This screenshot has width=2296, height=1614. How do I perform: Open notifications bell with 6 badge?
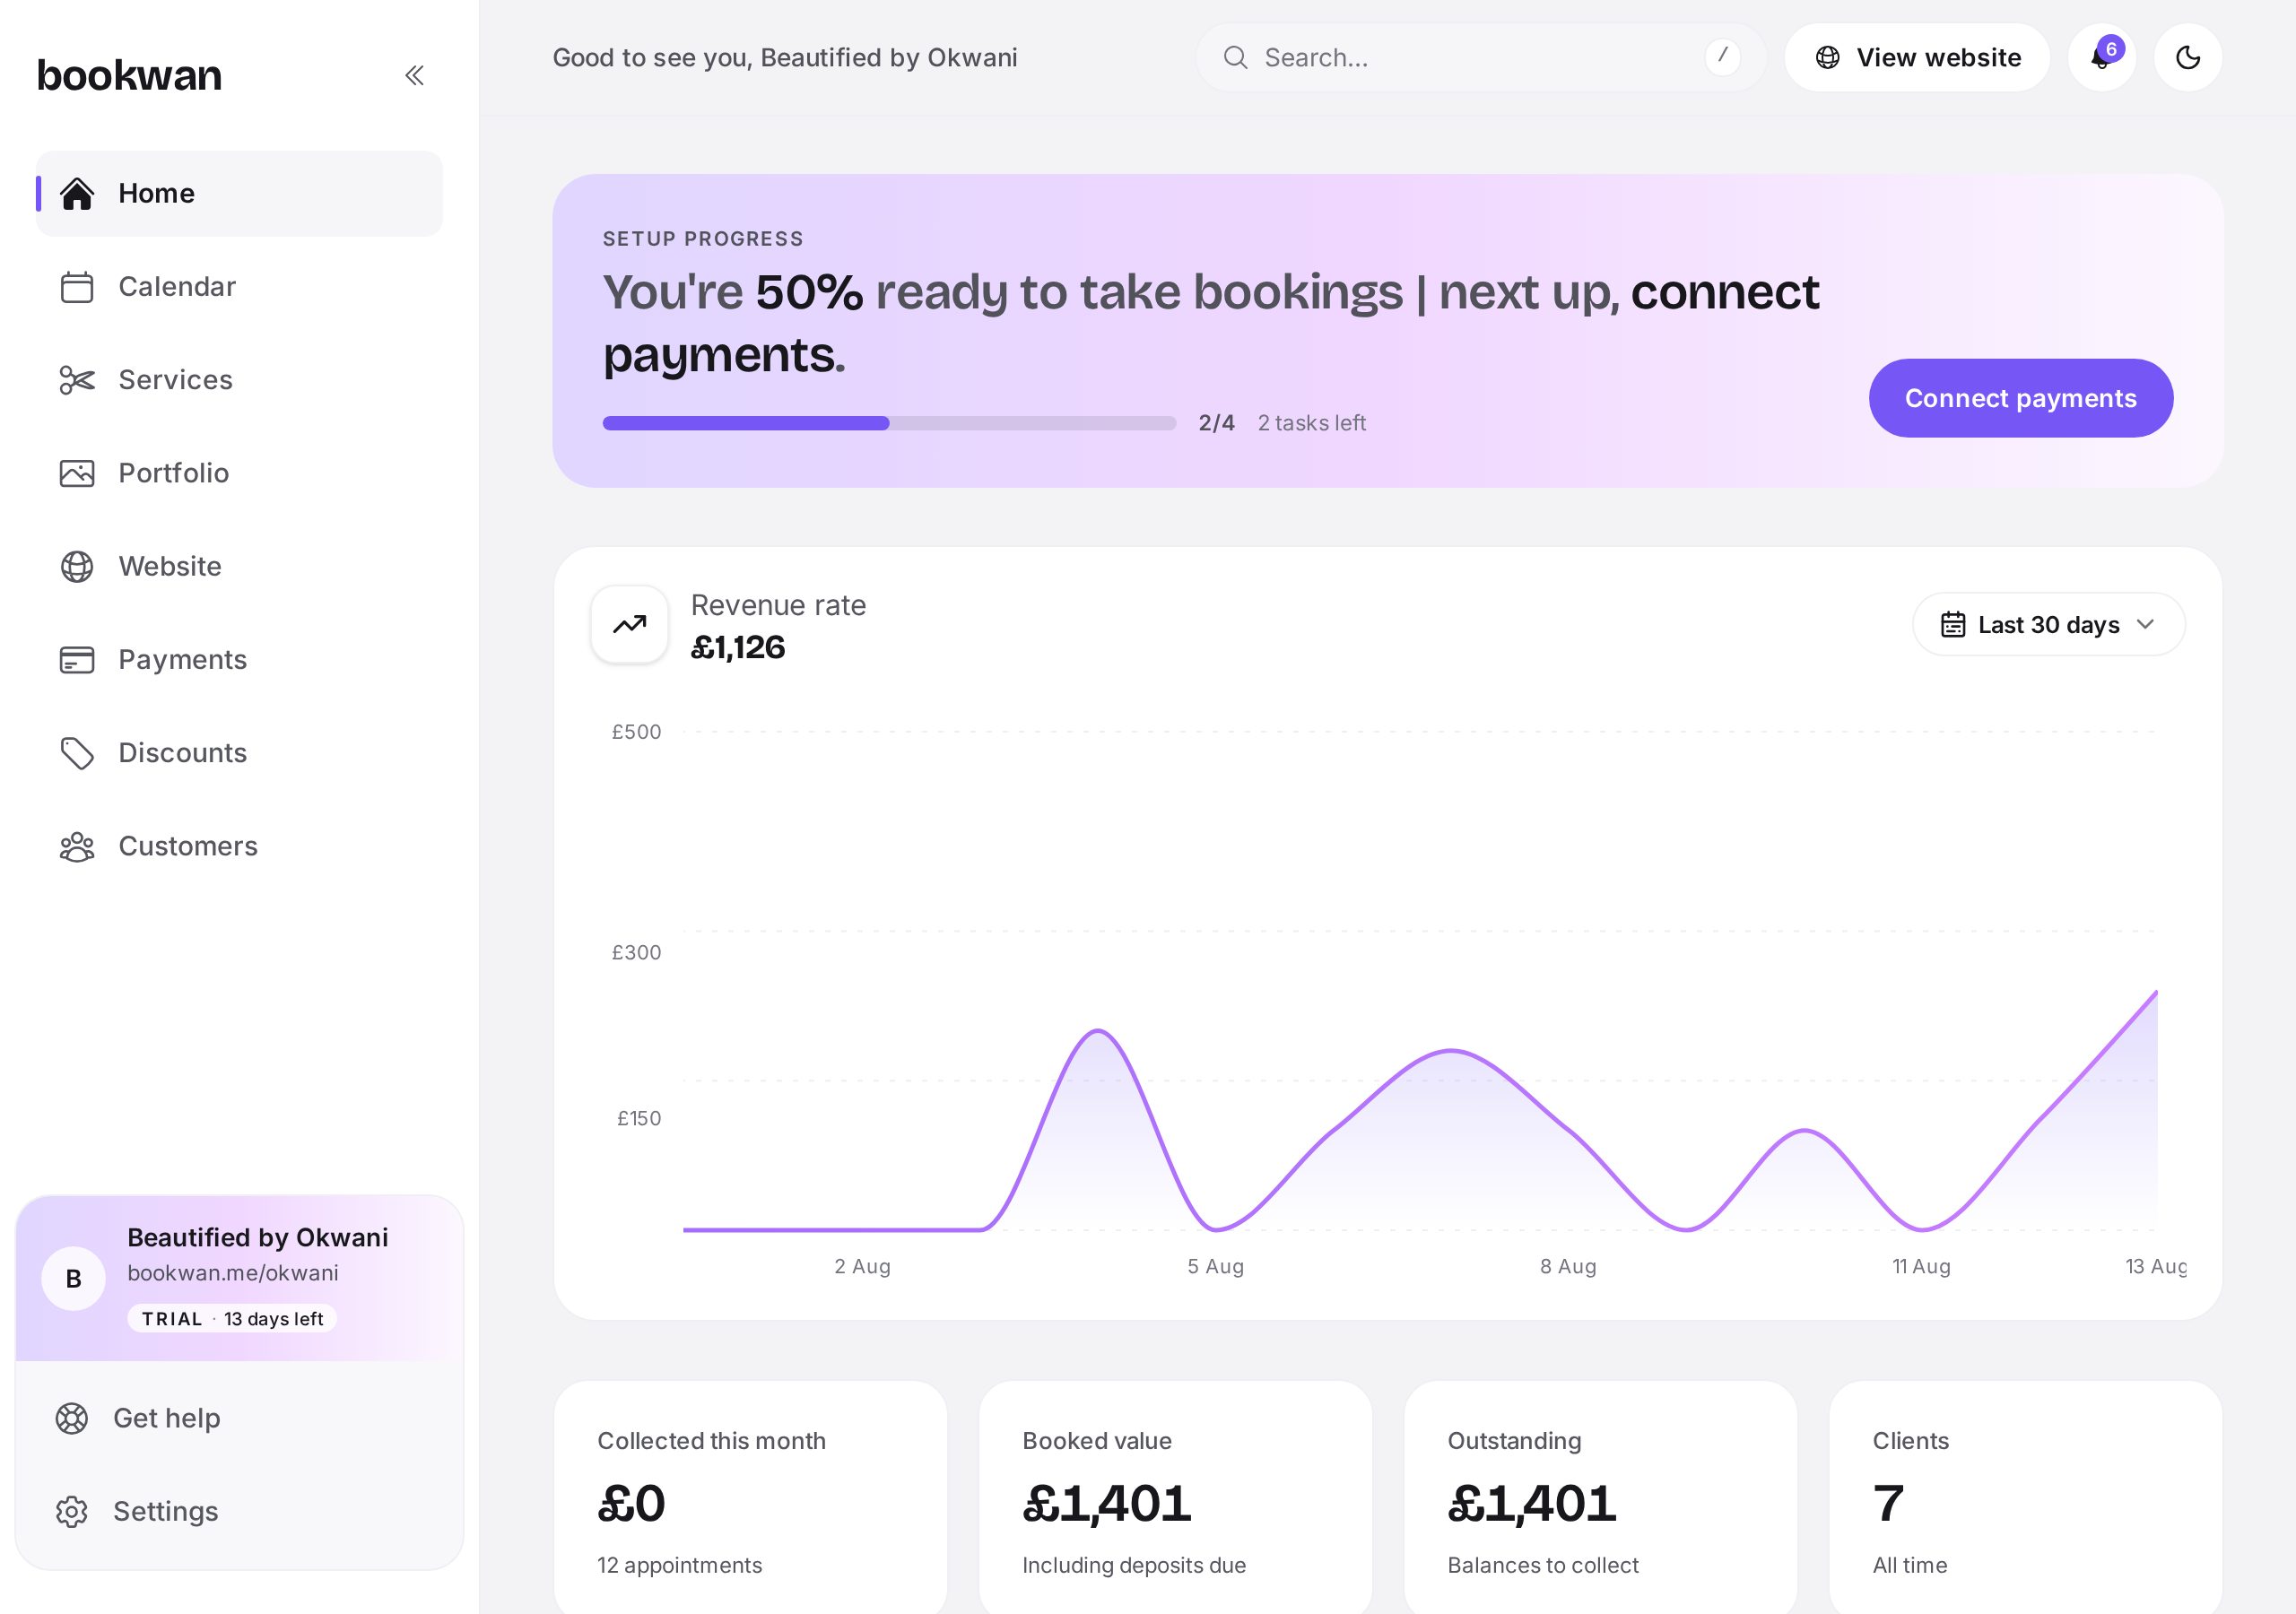point(2102,57)
